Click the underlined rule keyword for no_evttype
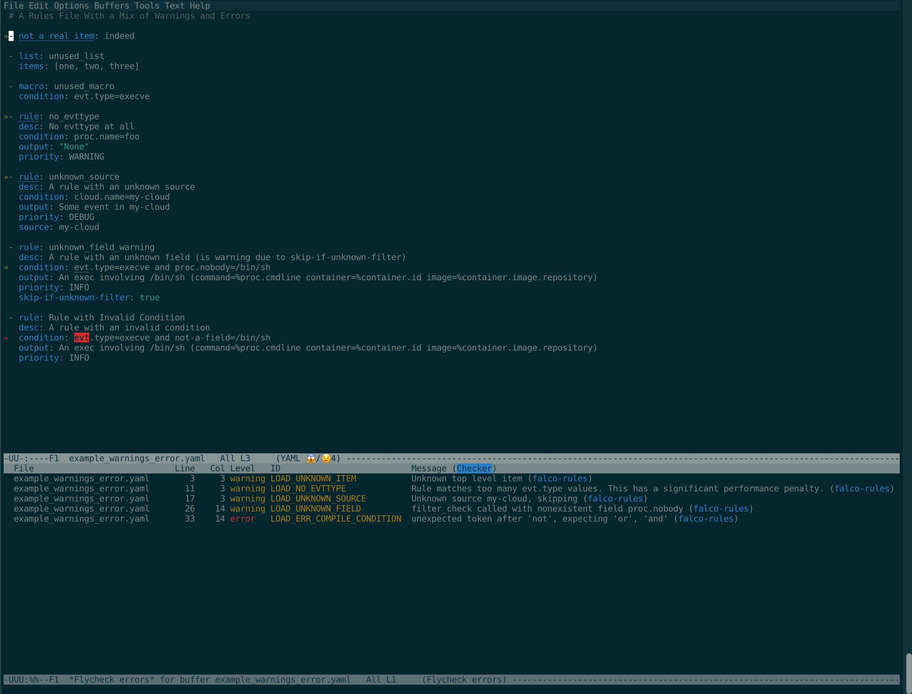The height and width of the screenshot is (694, 912). click(x=28, y=116)
